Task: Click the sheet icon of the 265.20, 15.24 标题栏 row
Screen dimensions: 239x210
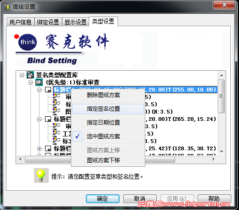Action: 48,119
